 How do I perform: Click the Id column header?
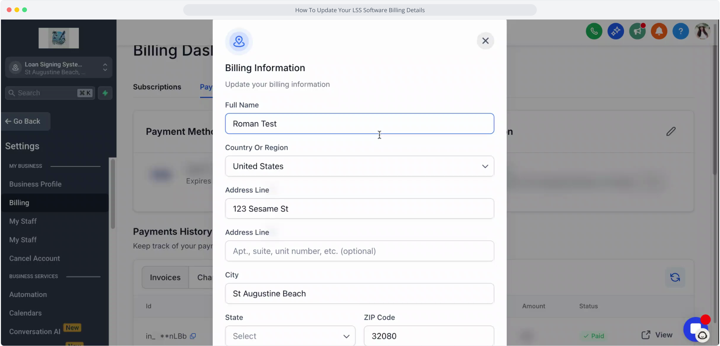pos(149,306)
